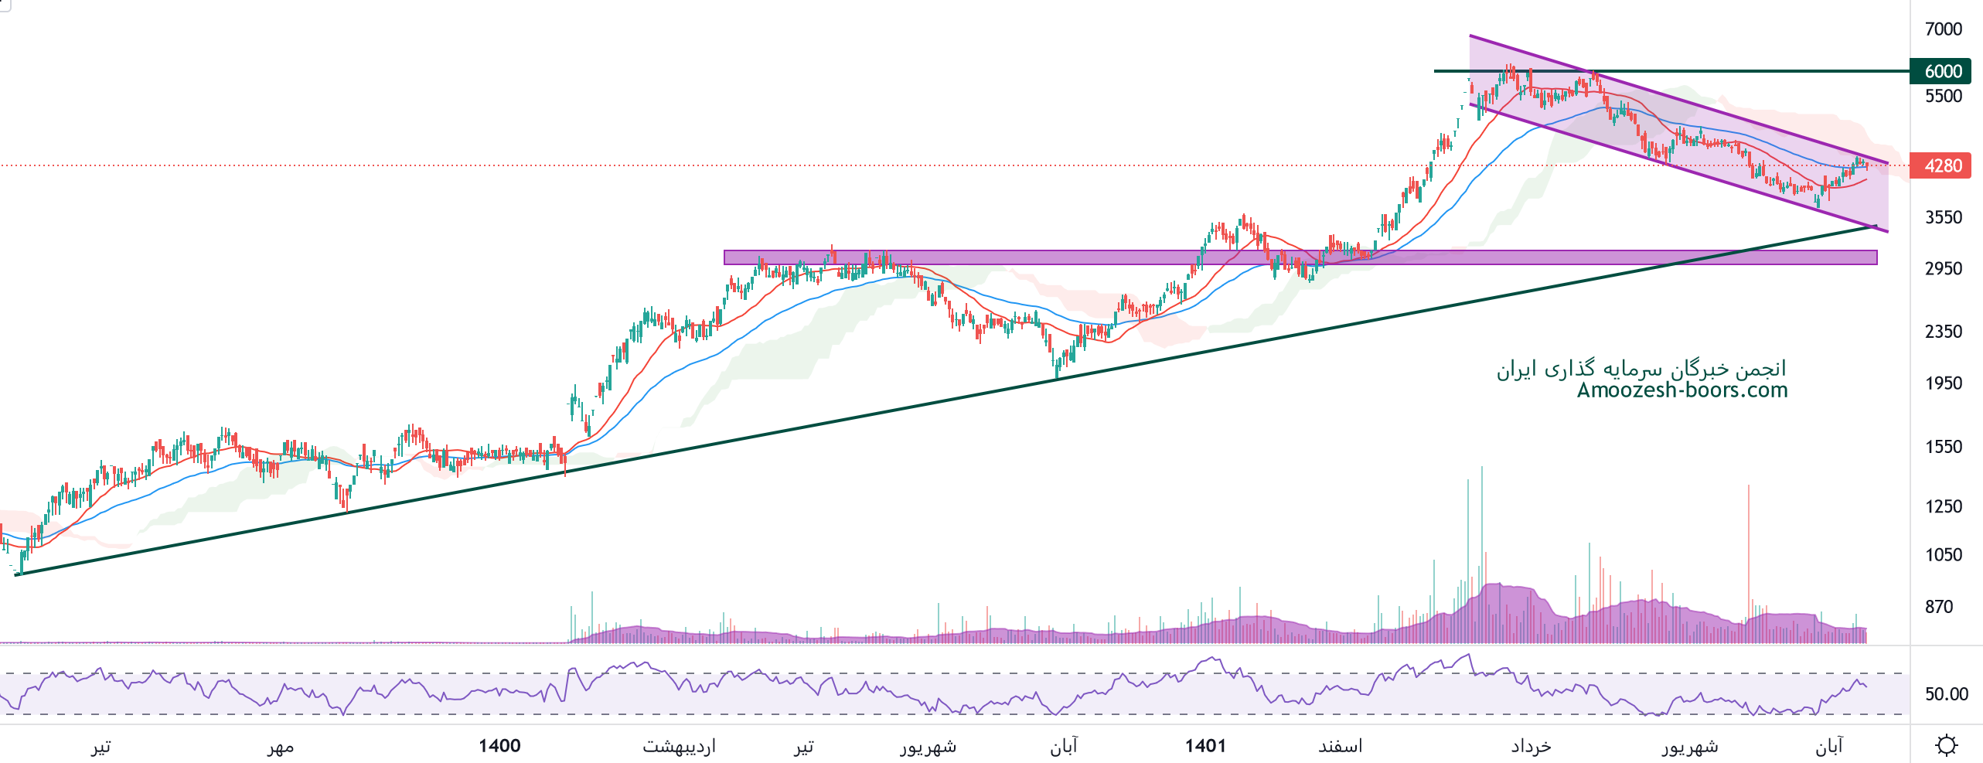Image resolution: width=1983 pixels, height=763 pixels.
Task: Click the 3550 price scale label
Action: tap(1943, 217)
